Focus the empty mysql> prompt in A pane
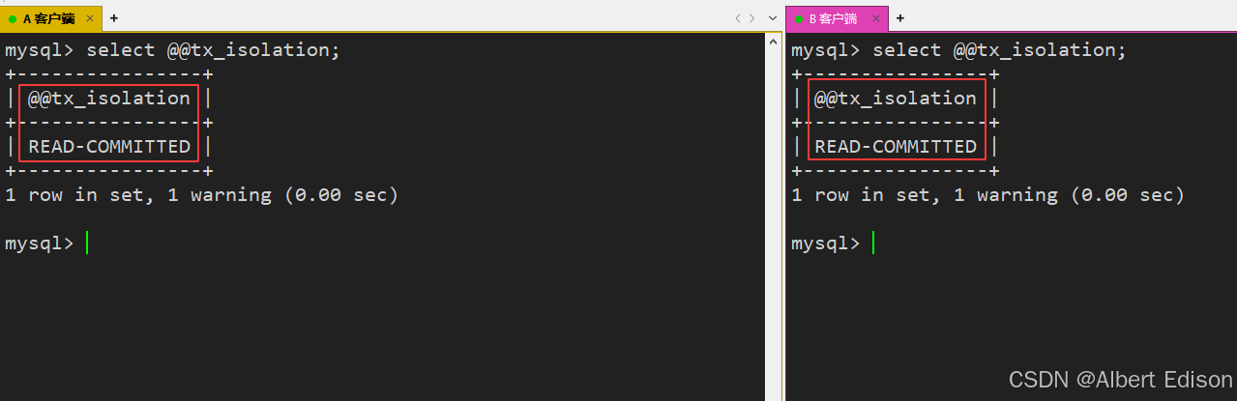Image resolution: width=1237 pixels, height=401 pixels. point(46,243)
